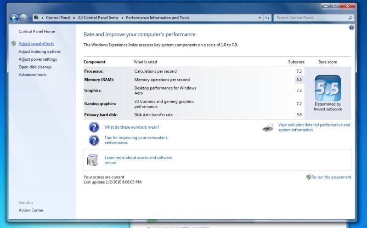This screenshot has width=367, height=228.
Task: Click the software box icon beside Learn more
Action: [93, 160]
